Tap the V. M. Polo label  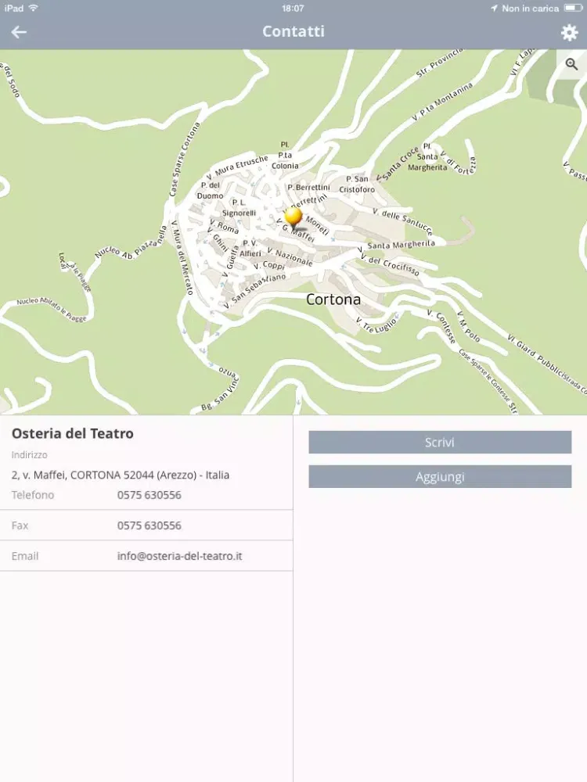click(x=469, y=327)
